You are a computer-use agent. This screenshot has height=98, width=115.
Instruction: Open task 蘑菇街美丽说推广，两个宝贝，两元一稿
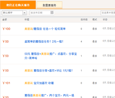[49, 95]
